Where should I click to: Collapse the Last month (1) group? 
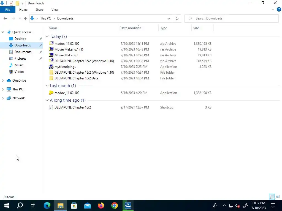(x=47, y=86)
